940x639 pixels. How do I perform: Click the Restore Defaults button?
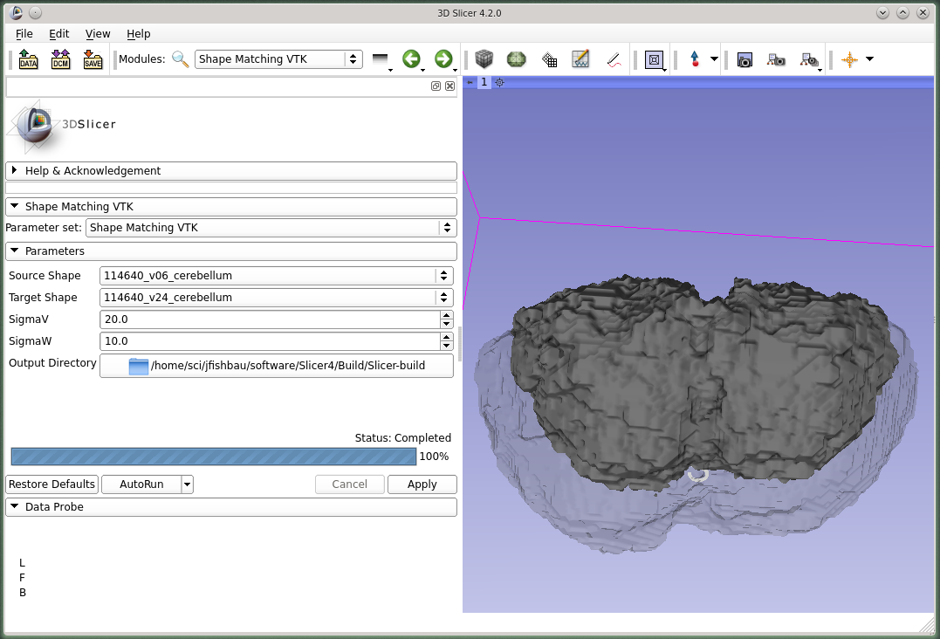pyautogui.click(x=51, y=484)
